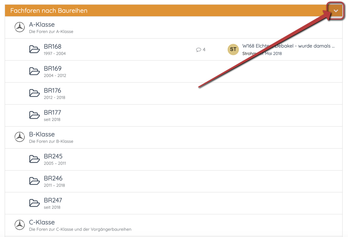Collapse the Fachforen nach Baureihen section chevron

click(336, 11)
